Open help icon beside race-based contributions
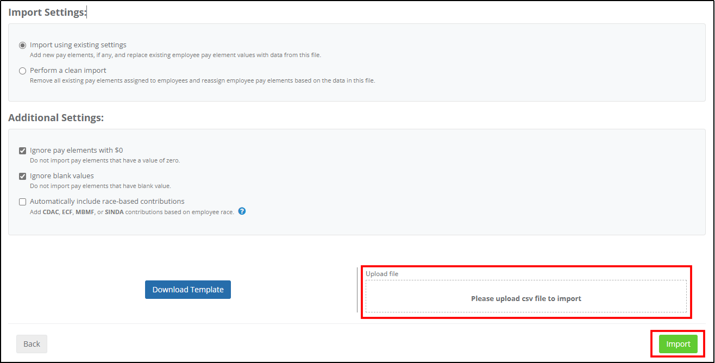 [x=242, y=211]
